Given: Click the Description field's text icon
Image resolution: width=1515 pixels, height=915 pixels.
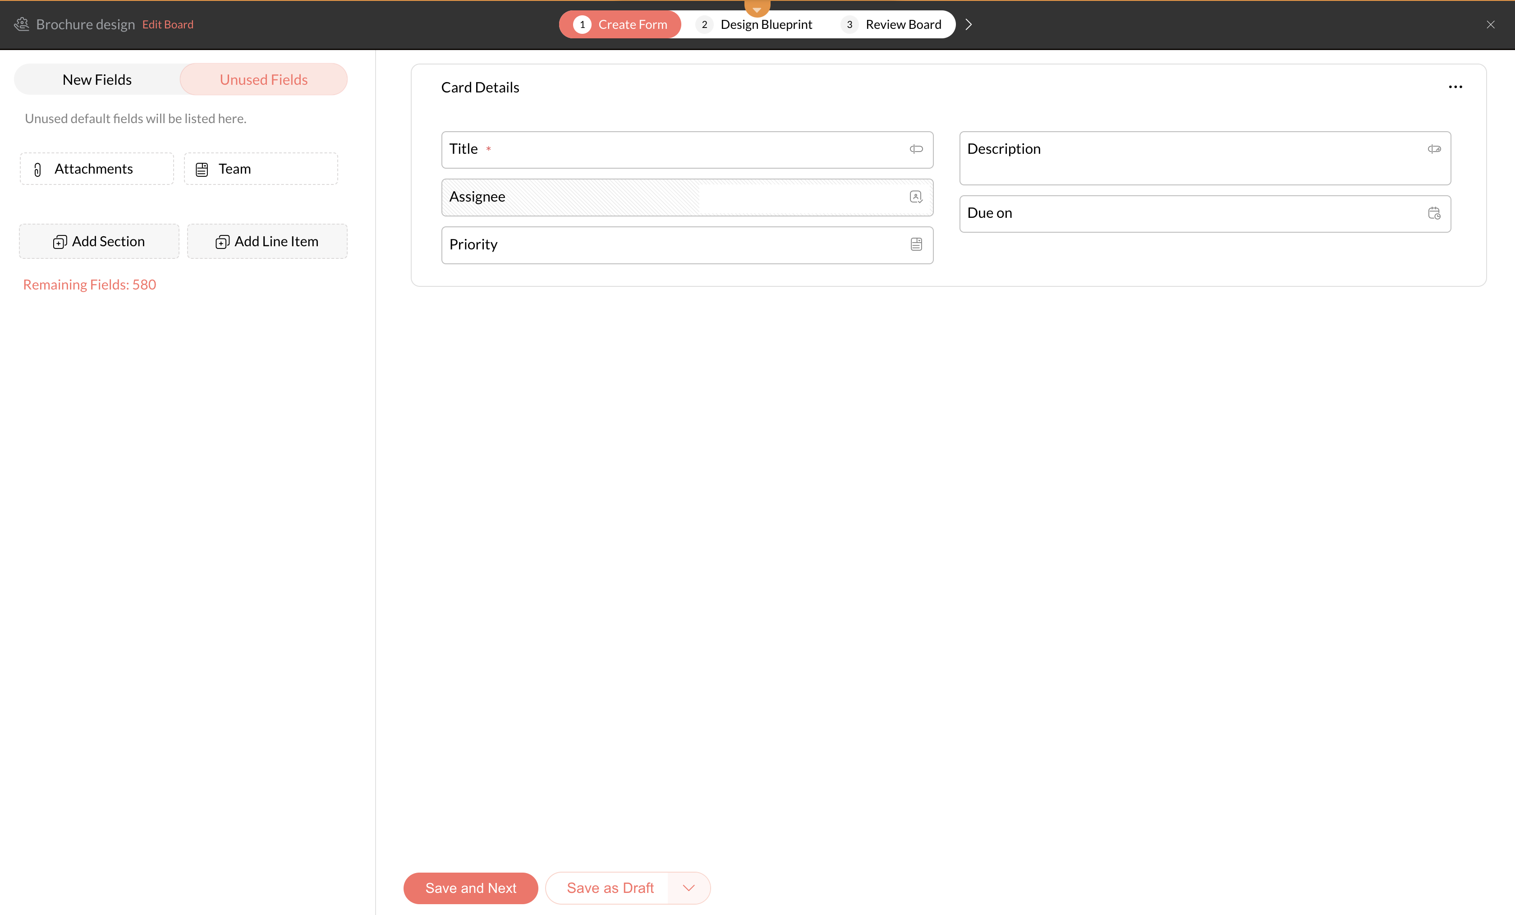Looking at the screenshot, I should coord(1434,149).
